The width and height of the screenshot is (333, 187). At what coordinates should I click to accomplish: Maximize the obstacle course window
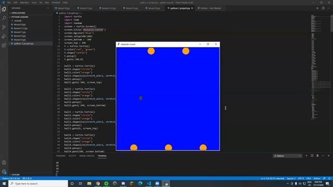pyautogui.click(x=208, y=44)
